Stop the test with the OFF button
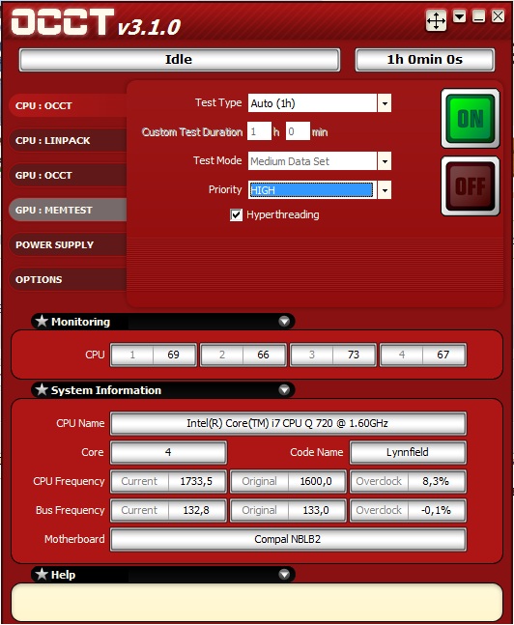Viewport: 514px width, 625px height. coord(471,186)
